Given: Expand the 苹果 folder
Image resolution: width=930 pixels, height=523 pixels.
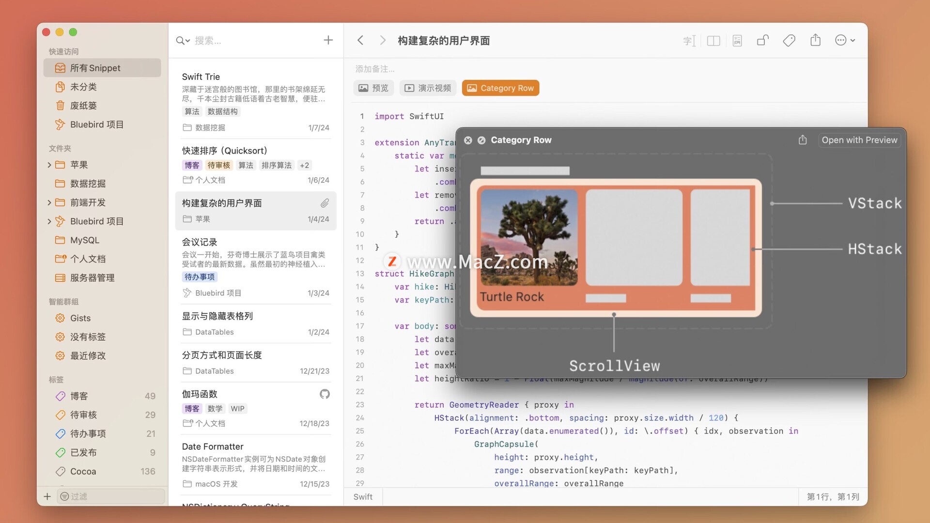Looking at the screenshot, I should 49,165.
